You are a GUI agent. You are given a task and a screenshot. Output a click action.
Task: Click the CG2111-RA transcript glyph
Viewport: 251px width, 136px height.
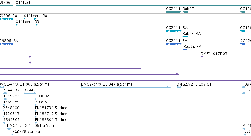[x=174, y=31]
